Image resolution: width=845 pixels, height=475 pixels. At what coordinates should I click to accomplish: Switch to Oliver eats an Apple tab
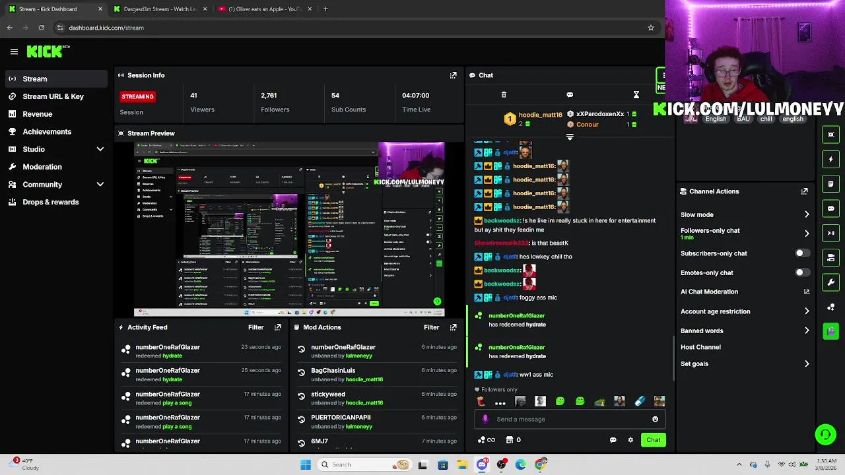pyautogui.click(x=264, y=9)
